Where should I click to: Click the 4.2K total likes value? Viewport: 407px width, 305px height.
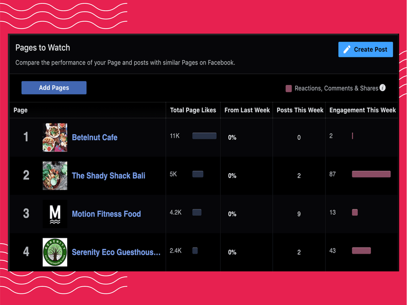point(176,212)
